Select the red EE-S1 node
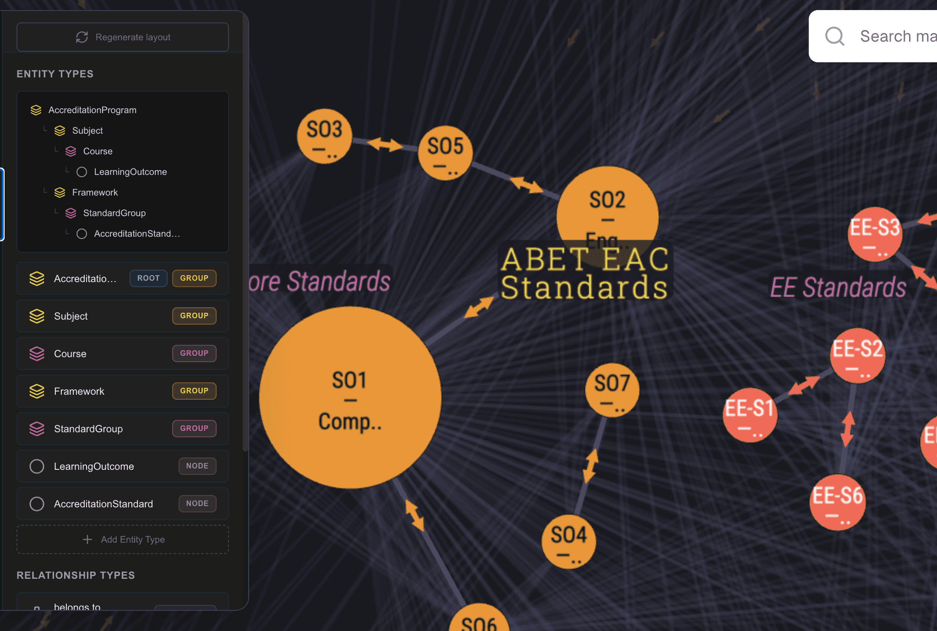The width and height of the screenshot is (937, 631). point(750,415)
